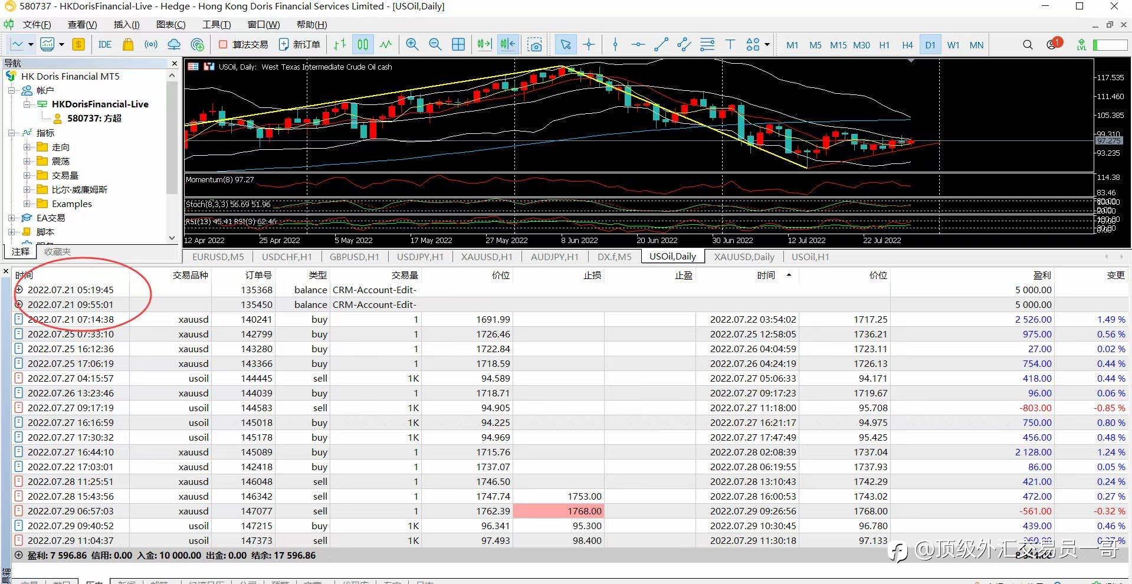Click the 新订单 new order button
Image resolution: width=1132 pixels, height=584 pixels.
tap(300, 44)
